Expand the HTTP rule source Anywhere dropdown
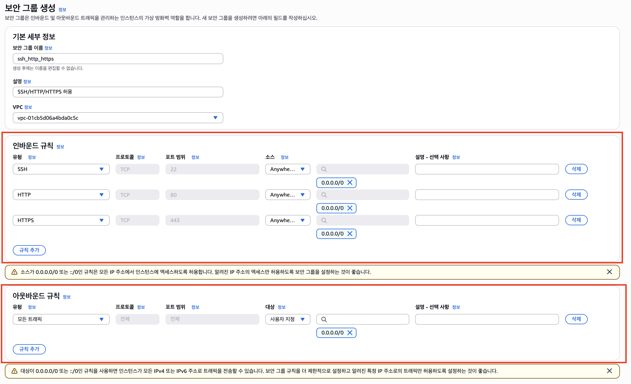This screenshot has width=631, height=384. (288, 195)
